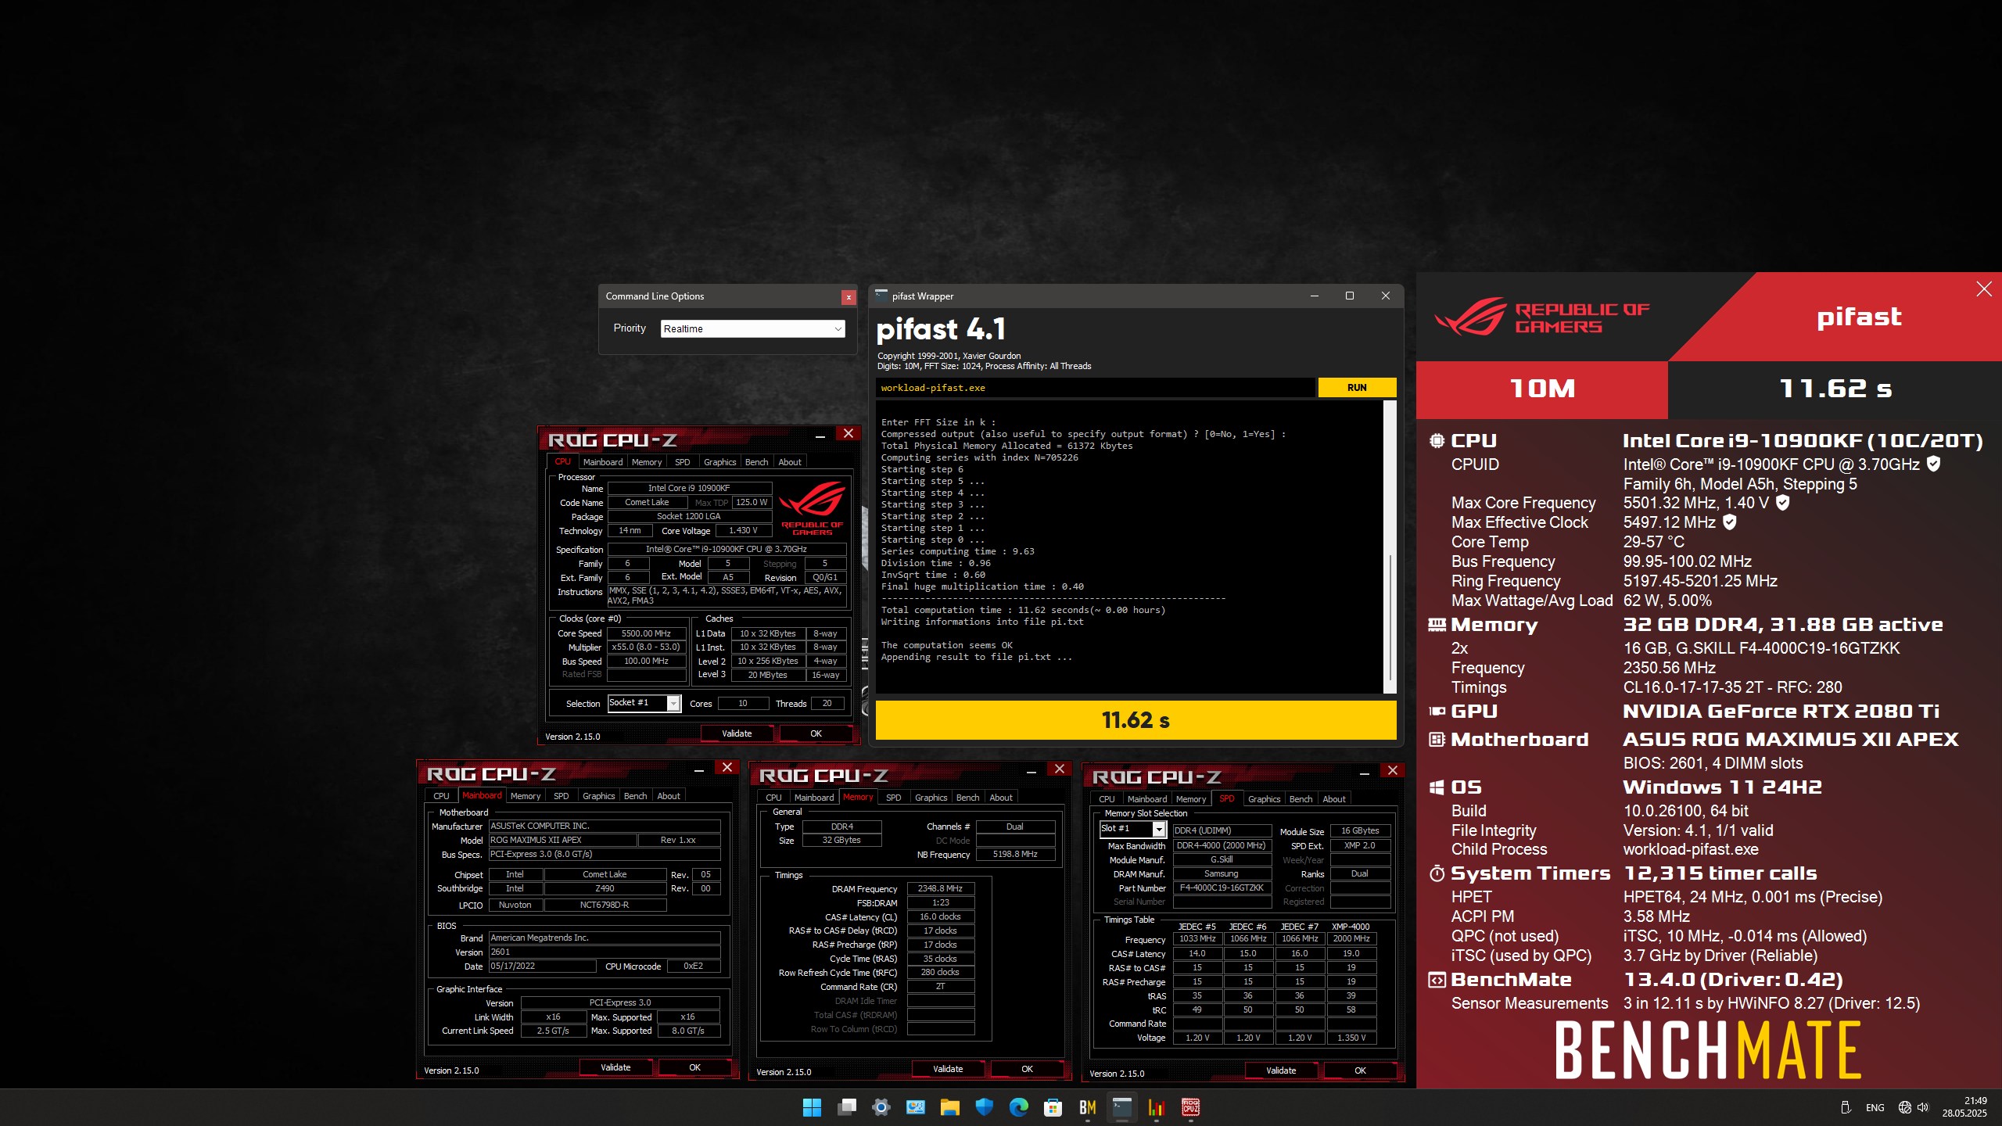The height and width of the screenshot is (1126, 2002).
Task: Click Validate in CPU tab window
Action: (737, 733)
